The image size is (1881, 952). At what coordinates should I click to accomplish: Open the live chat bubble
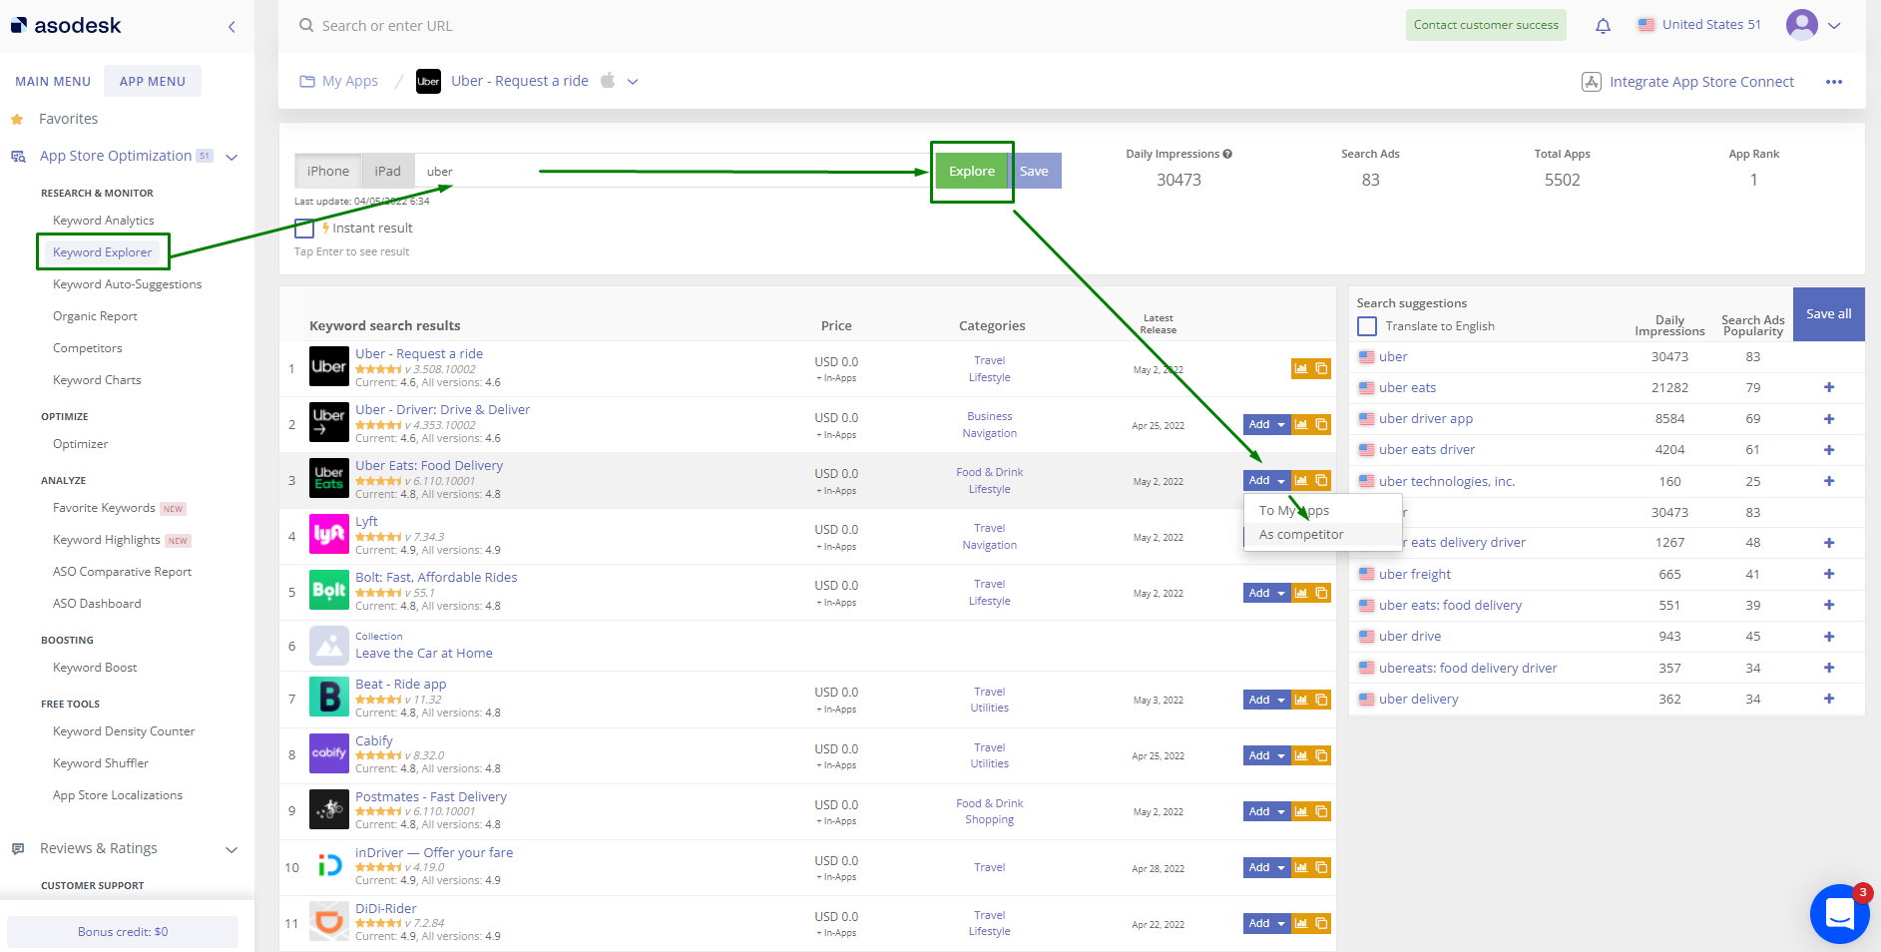1839,913
